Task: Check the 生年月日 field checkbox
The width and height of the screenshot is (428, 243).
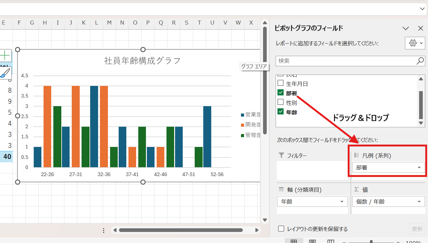Action: pyautogui.click(x=281, y=83)
